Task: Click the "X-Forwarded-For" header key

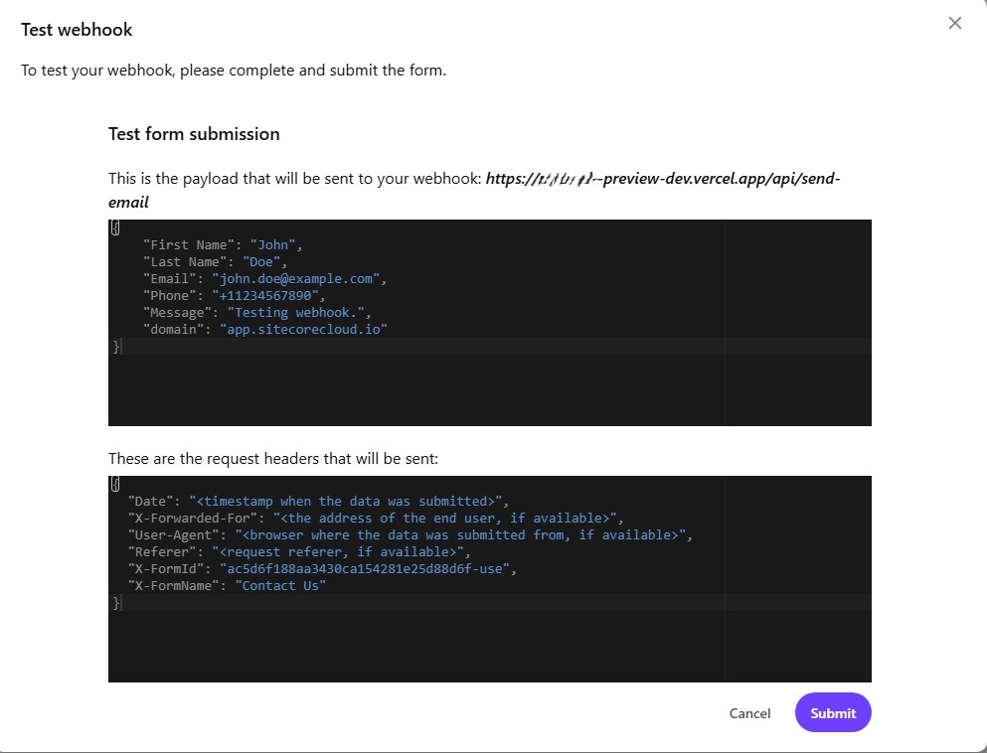Action: click(192, 519)
